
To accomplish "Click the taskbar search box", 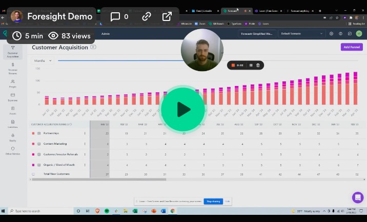I will [x=40, y=211].
